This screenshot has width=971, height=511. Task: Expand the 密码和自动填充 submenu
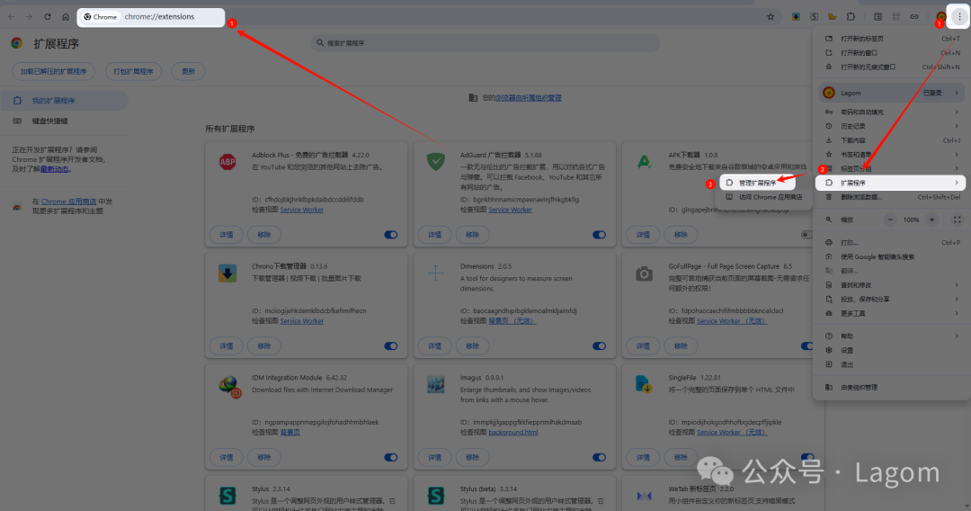click(892, 112)
